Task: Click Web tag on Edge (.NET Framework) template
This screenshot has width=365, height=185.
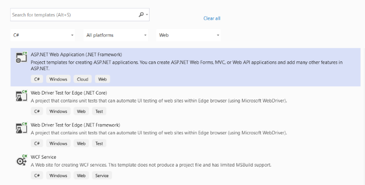Action: point(81,143)
